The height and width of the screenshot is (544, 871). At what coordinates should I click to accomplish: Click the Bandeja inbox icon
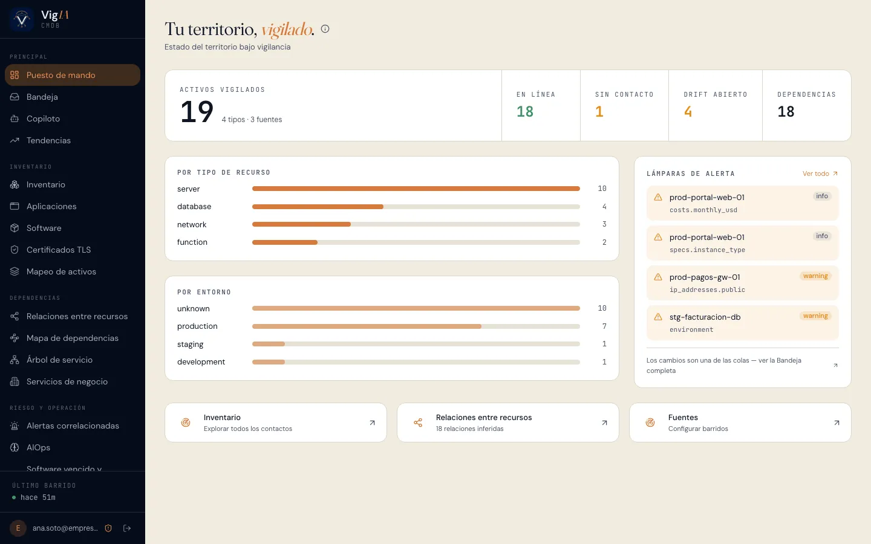[15, 97]
